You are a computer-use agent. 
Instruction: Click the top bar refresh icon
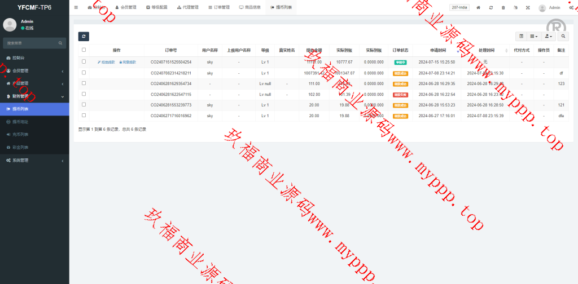coord(491,8)
